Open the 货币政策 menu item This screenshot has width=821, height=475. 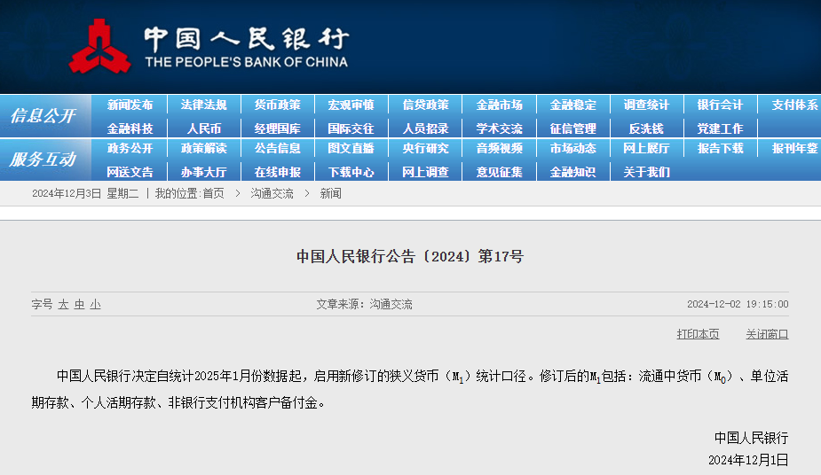pyautogui.click(x=277, y=105)
